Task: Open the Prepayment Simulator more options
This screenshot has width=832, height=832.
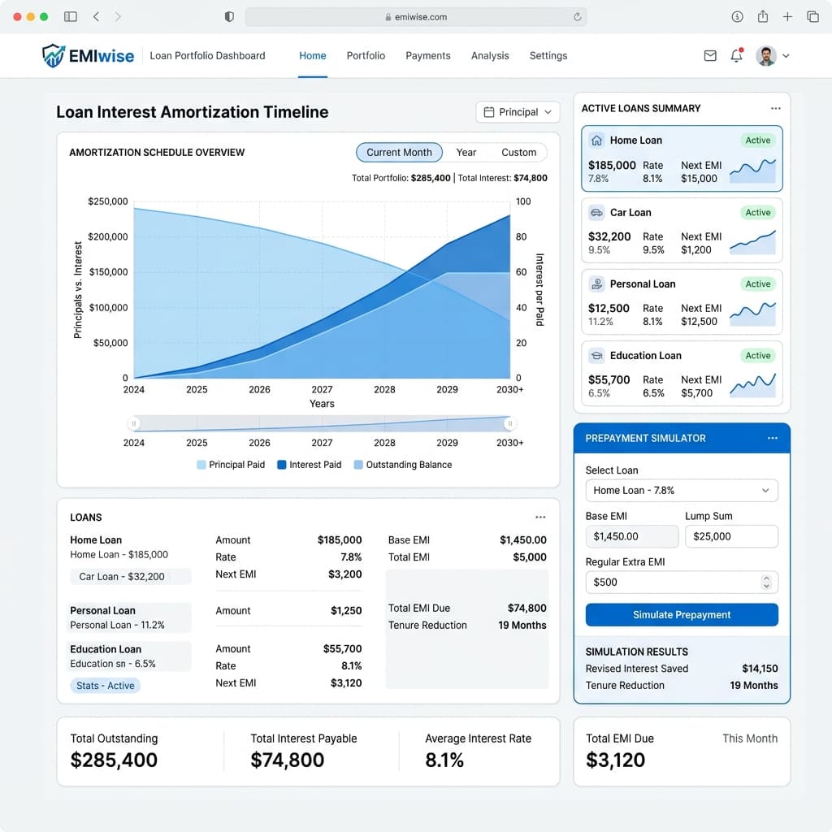Action: [772, 438]
